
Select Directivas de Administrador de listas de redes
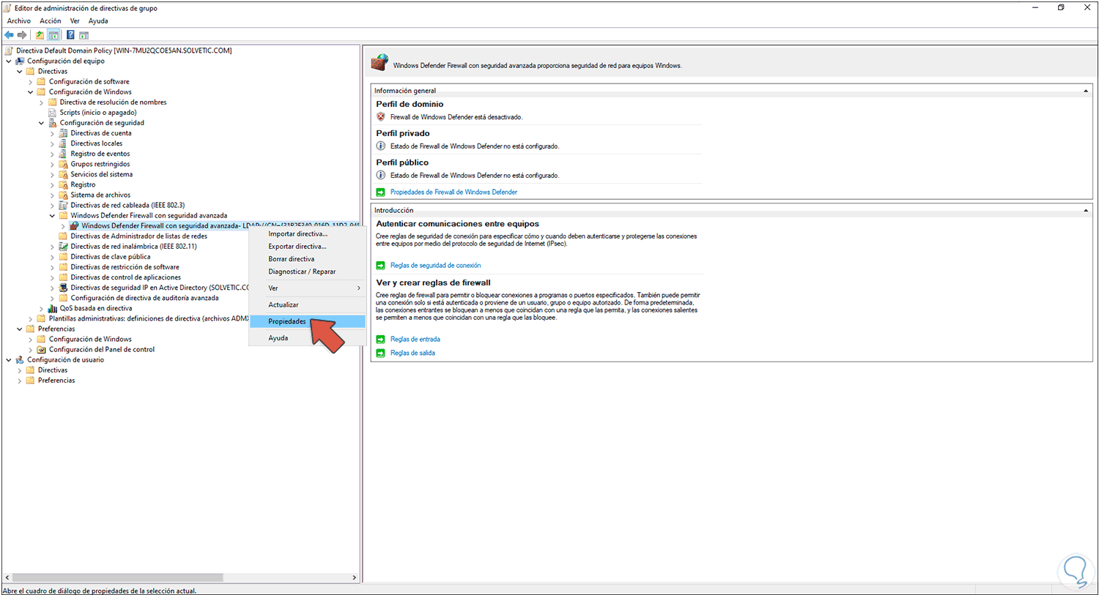click(x=138, y=236)
